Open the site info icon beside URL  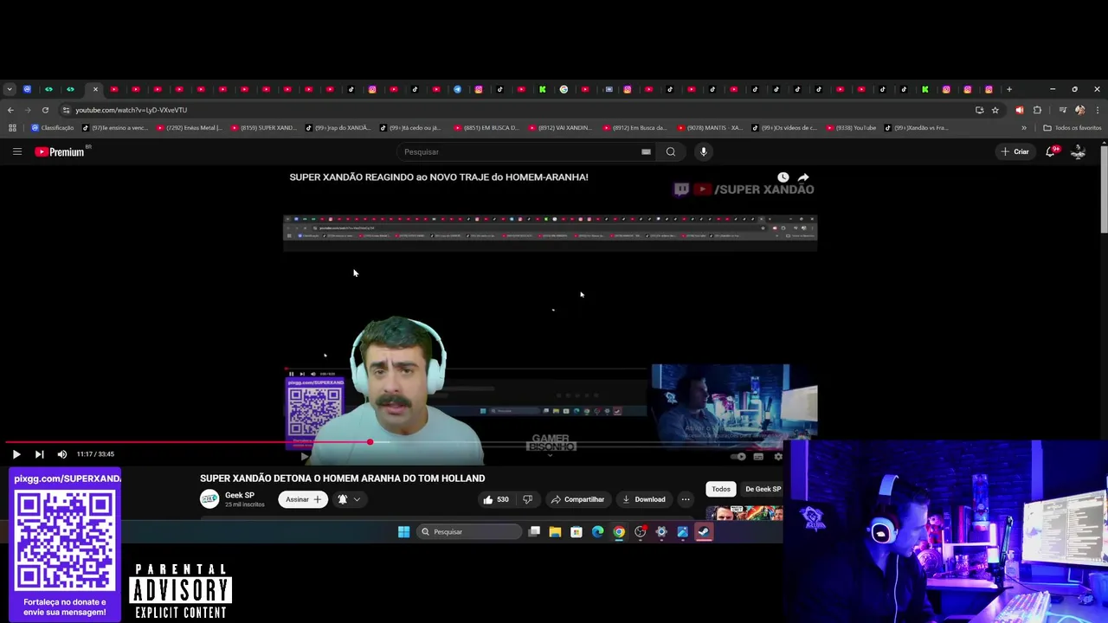tap(66, 110)
